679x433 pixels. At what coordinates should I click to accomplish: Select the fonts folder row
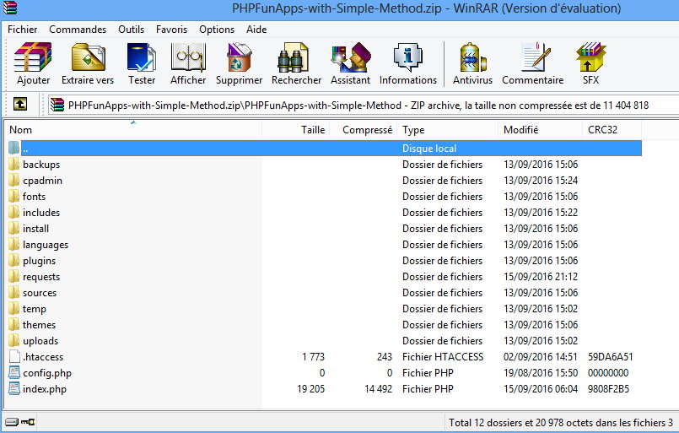tap(324, 197)
